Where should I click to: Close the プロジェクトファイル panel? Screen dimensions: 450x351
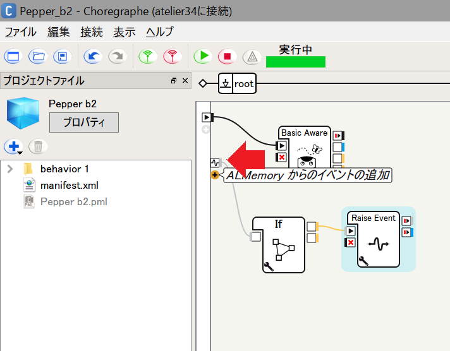coord(185,81)
